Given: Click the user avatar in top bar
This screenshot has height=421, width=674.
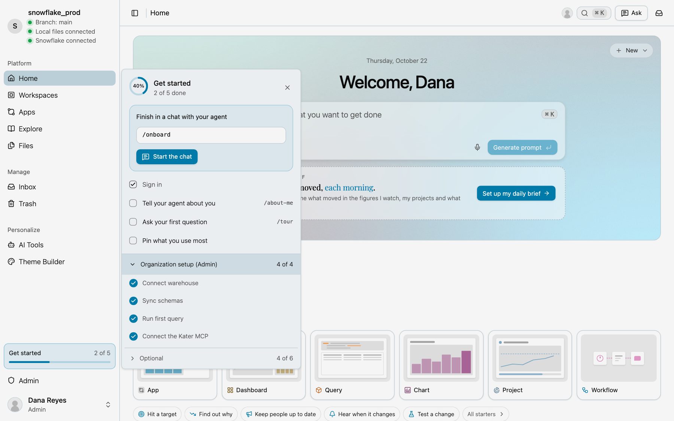Looking at the screenshot, I should point(567,13).
